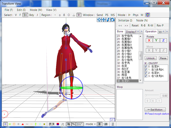Click the >> next button
Image resolution: width=171 pixels, height=128 pixels.
coord(126,26)
